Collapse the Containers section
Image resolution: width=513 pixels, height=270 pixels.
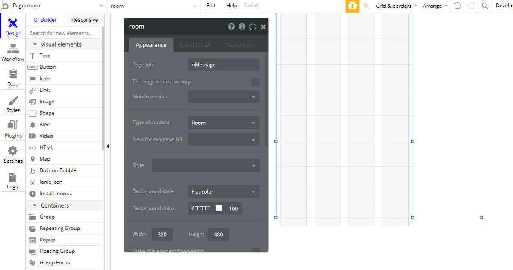coord(64,205)
